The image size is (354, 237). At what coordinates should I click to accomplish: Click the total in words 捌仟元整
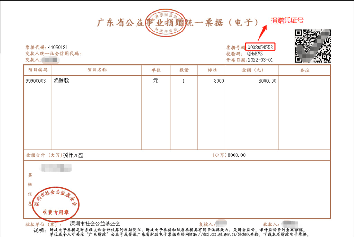pyautogui.click(x=73, y=155)
